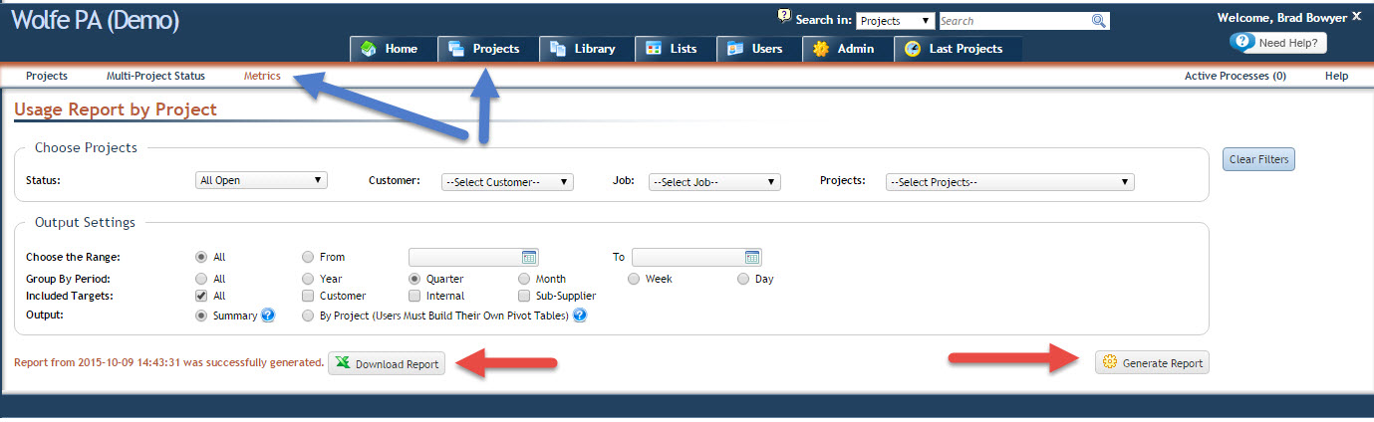Expand the Select Customer dropdown

click(507, 182)
